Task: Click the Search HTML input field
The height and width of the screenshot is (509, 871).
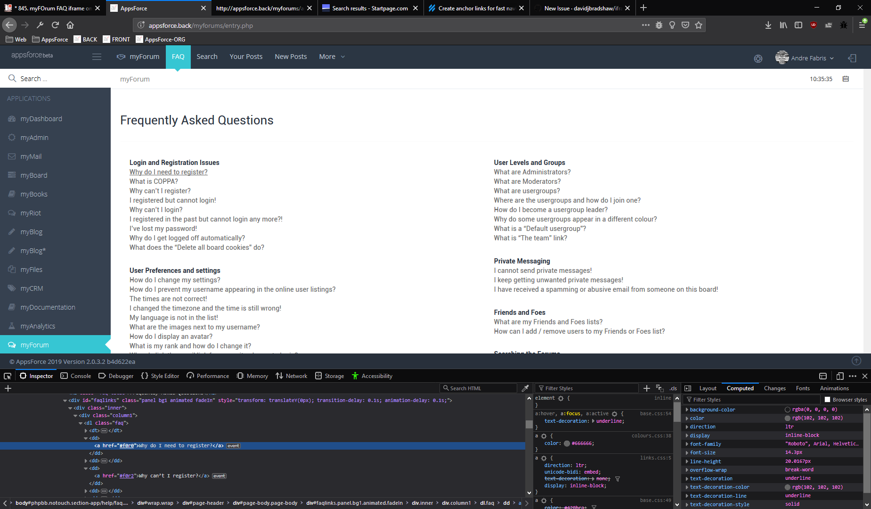Action: tap(479, 388)
